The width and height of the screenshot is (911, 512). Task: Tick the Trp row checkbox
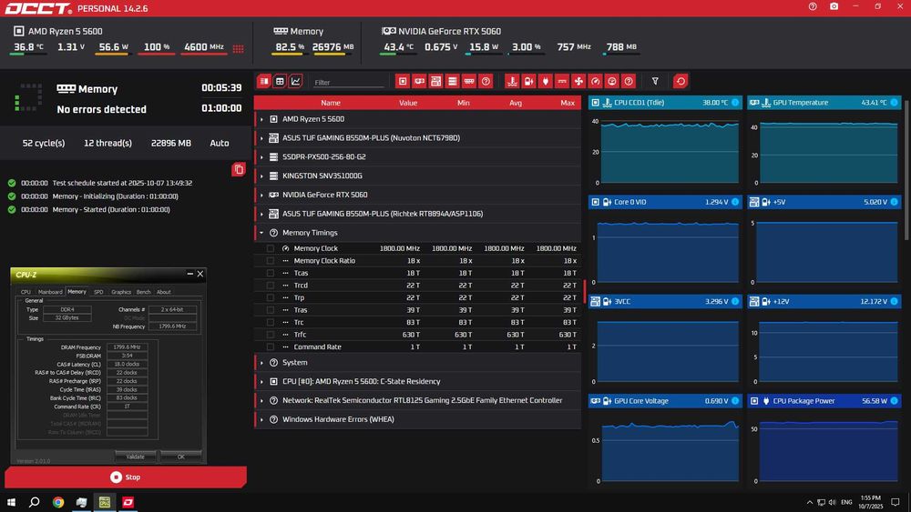[x=271, y=297]
